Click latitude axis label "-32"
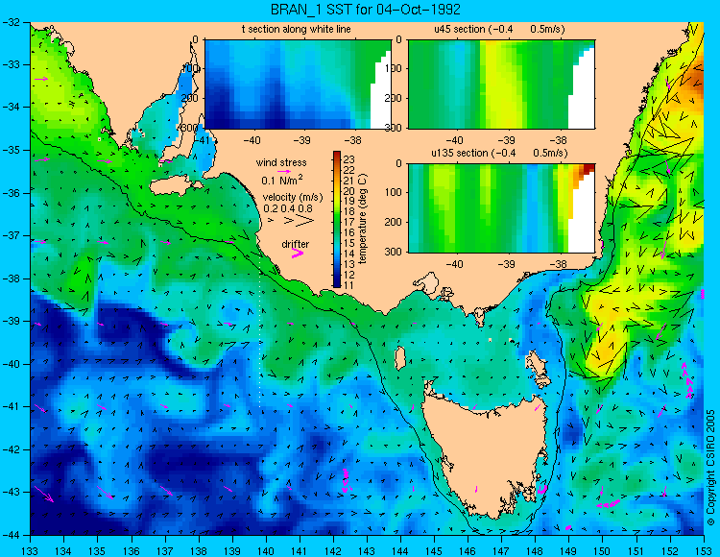The image size is (720, 557). 11,22
